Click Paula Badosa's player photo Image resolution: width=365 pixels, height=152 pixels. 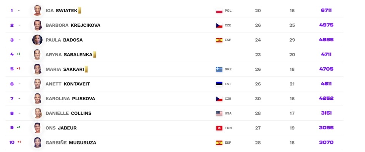pyautogui.click(x=37, y=40)
